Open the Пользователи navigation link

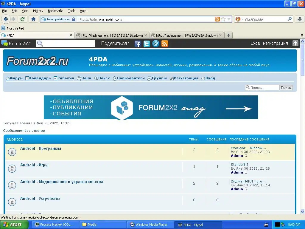pyautogui.click(x=129, y=78)
